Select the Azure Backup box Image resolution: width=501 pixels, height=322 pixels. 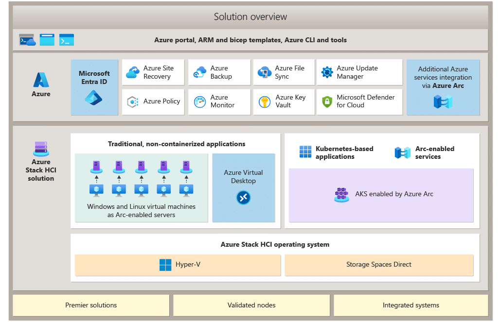(x=219, y=72)
